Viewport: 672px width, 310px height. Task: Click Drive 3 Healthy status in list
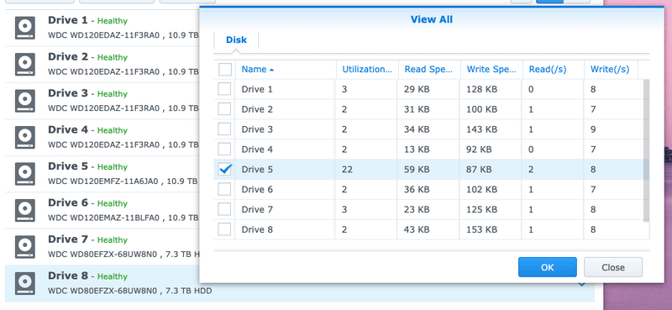coord(113,94)
